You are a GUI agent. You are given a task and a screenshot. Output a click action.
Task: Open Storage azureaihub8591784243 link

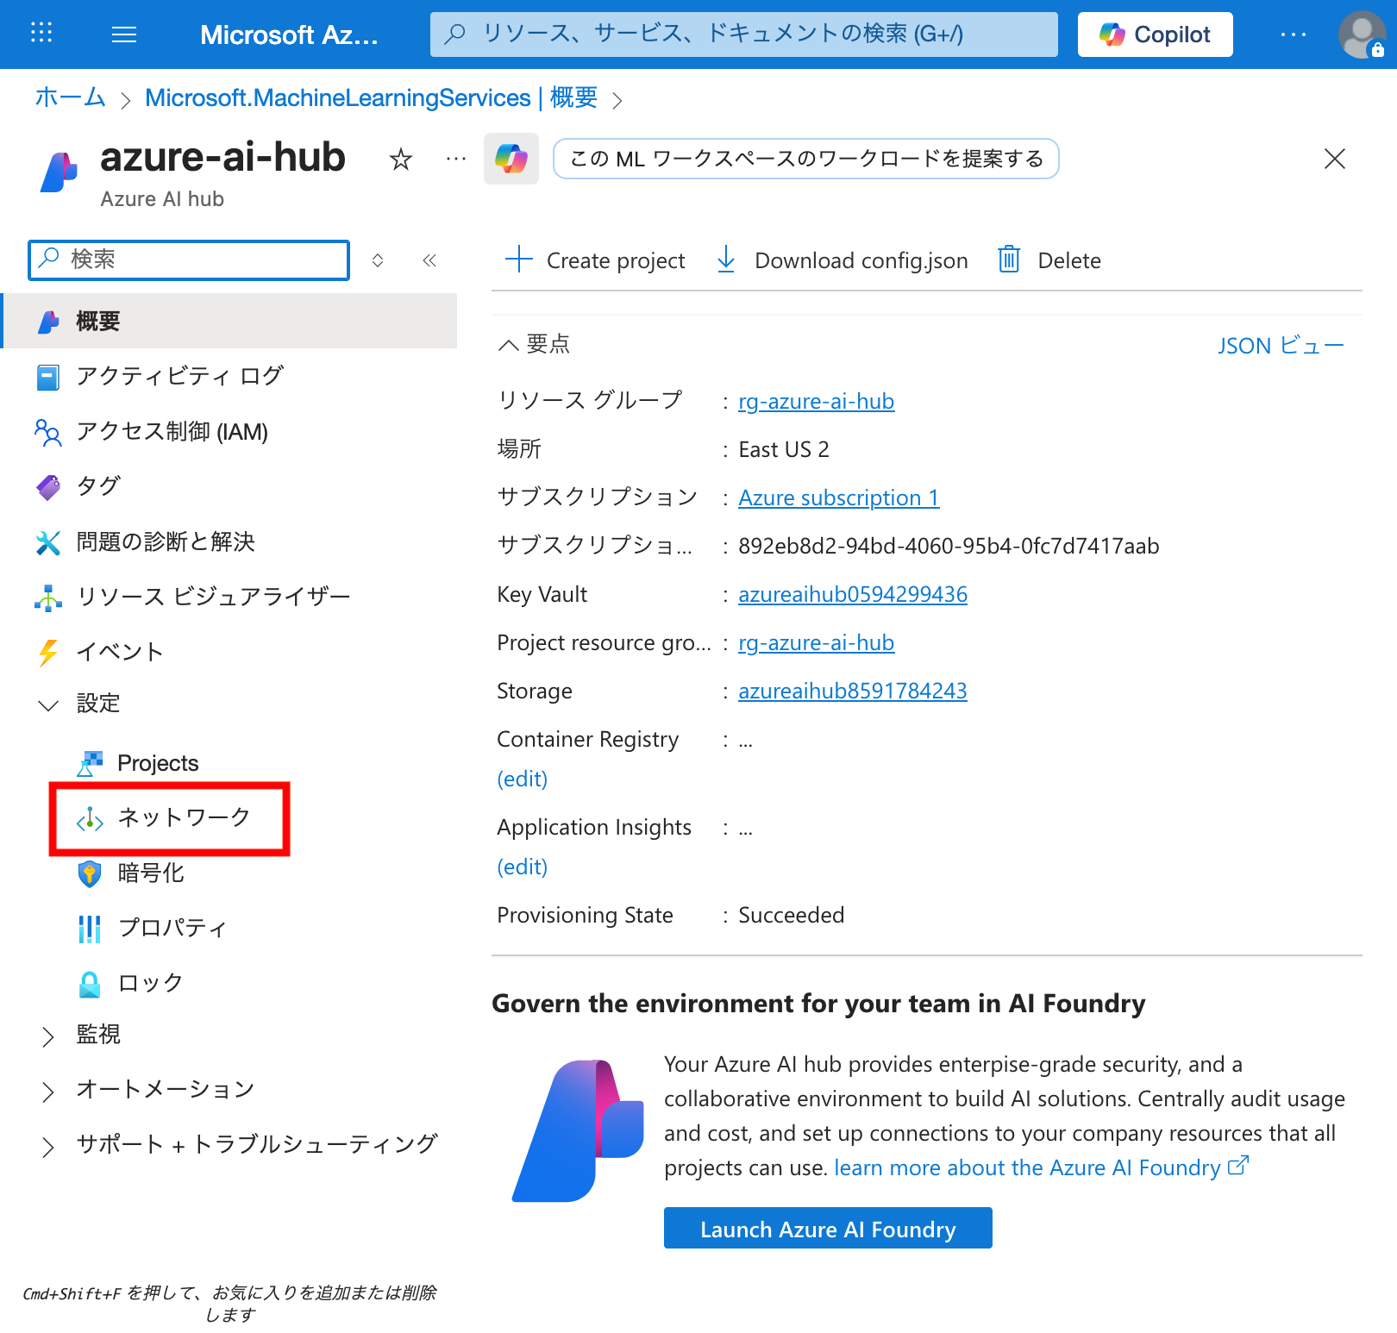pos(853,691)
